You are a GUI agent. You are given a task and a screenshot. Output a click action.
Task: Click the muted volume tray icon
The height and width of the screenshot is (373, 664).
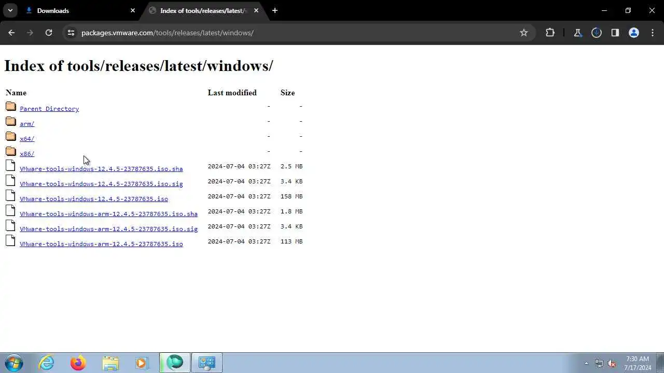pos(612,363)
